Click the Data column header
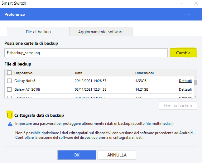 [x=79, y=73]
